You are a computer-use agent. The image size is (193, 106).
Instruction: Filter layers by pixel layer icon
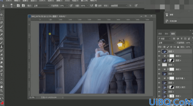tap(174, 39)
